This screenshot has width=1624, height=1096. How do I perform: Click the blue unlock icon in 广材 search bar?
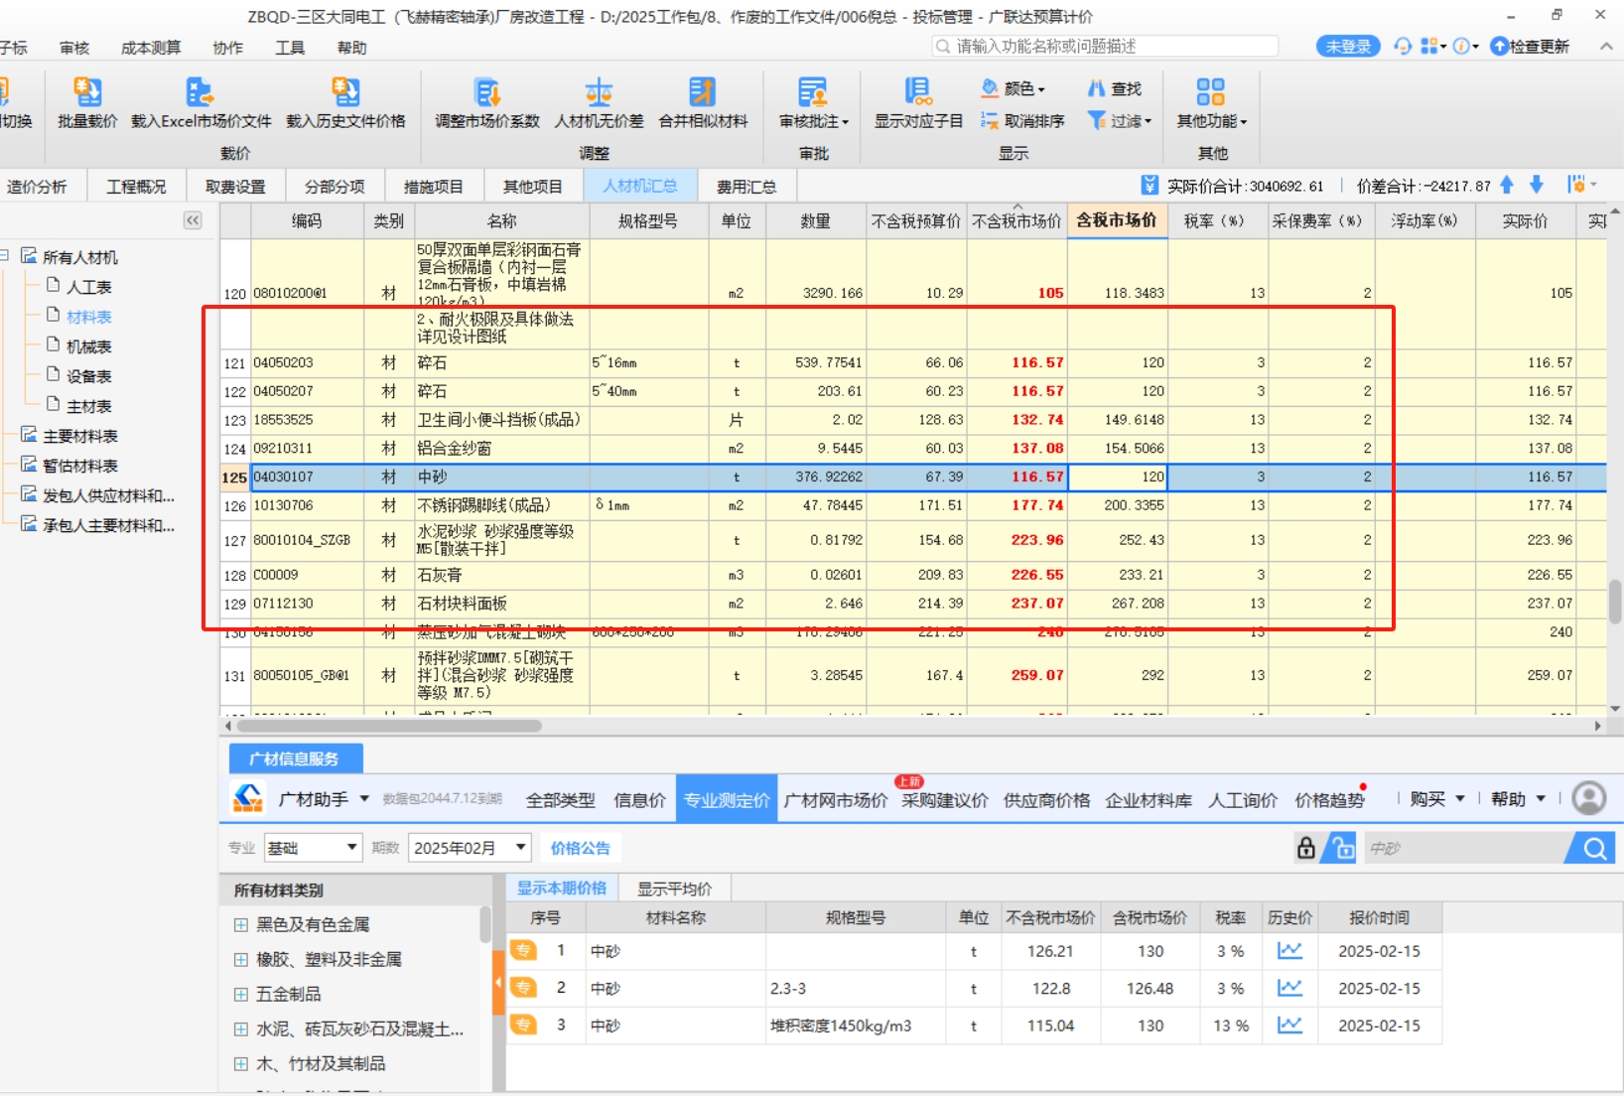pos(1342,848)
